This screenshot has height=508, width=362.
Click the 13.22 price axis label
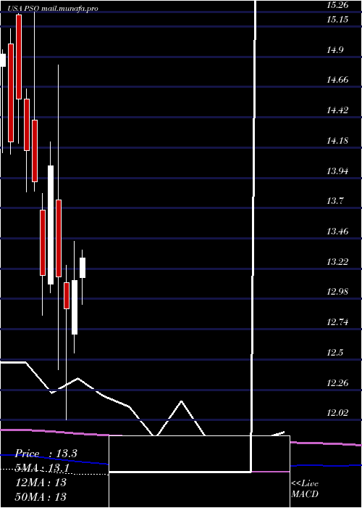337,262
